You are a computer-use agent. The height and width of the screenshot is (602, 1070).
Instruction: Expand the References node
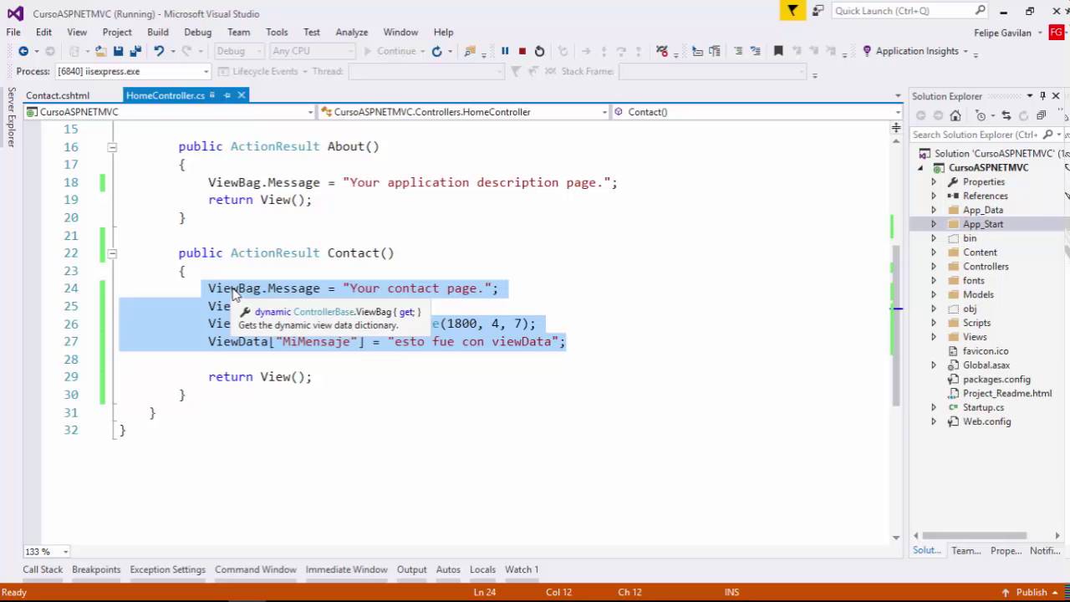(x=934, y=196)
